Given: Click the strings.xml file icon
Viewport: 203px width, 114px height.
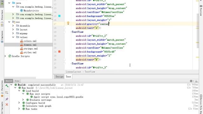Looking at the screenshot, I should point(22,48).
